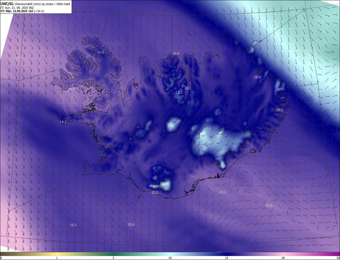Click the colorbar tick label 30
The width and height of the screenshot is (340, 260).
point(283,258)
